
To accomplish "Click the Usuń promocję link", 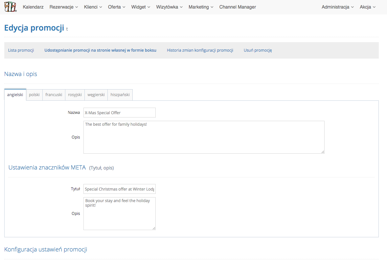I will tap(258, 50).
